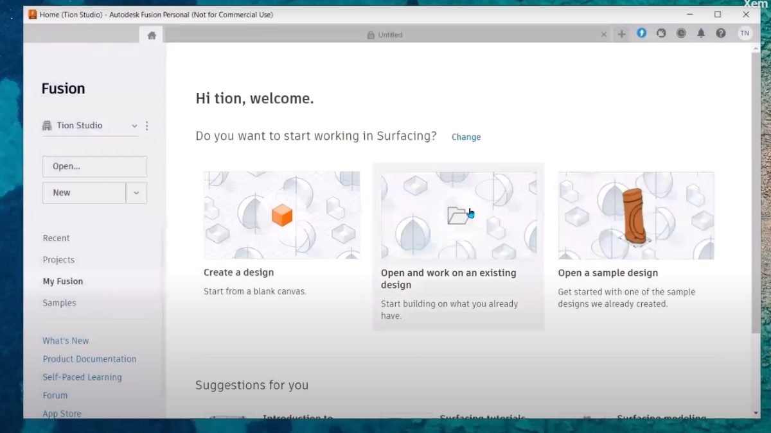This screenshot has height=433, width=771.
Task: Click the 'Create a design' title
Action: pos(238,273)
